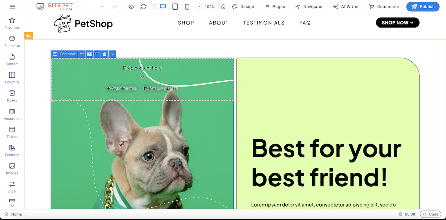
Task: Click the 00:00 timer in status bar
Action: pos(407,214)
